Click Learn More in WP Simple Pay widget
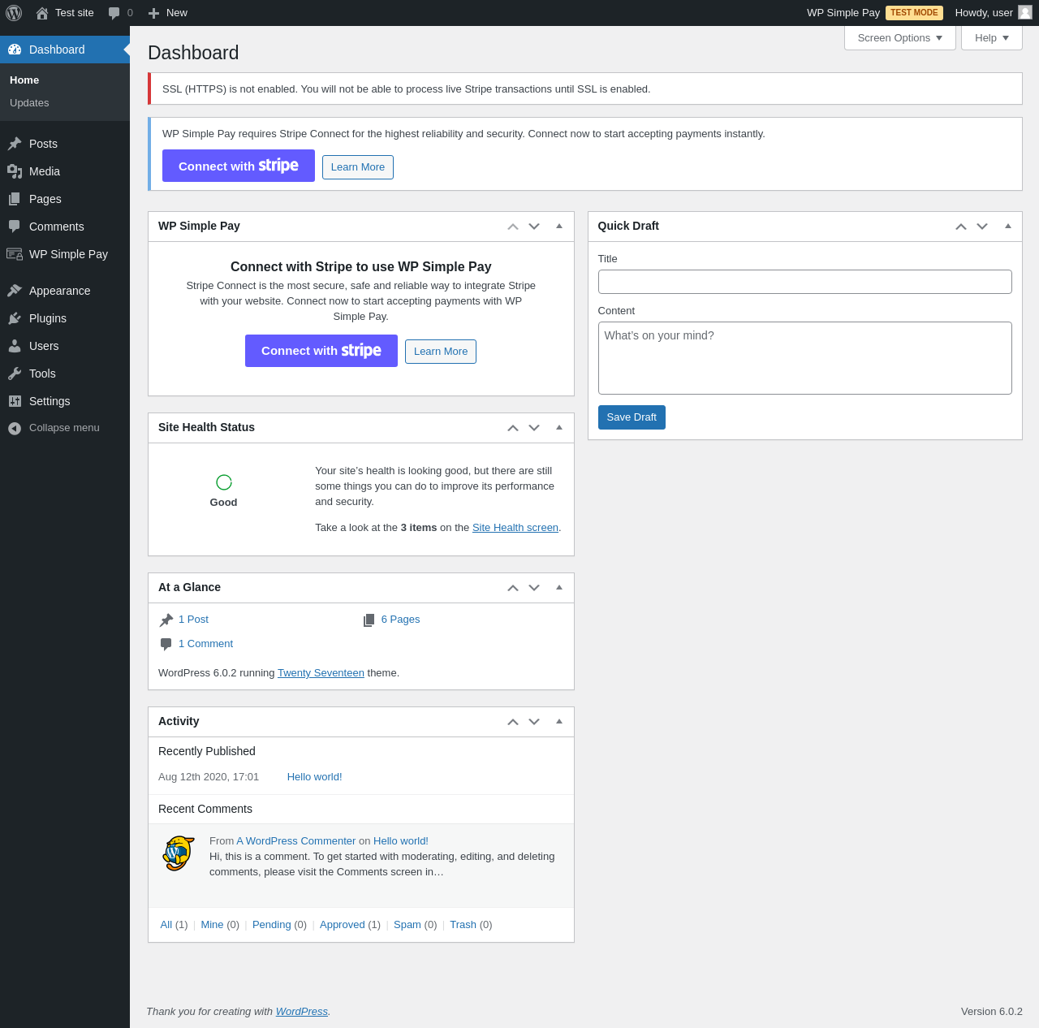Screen dimensions: 1039x1028 441,352
